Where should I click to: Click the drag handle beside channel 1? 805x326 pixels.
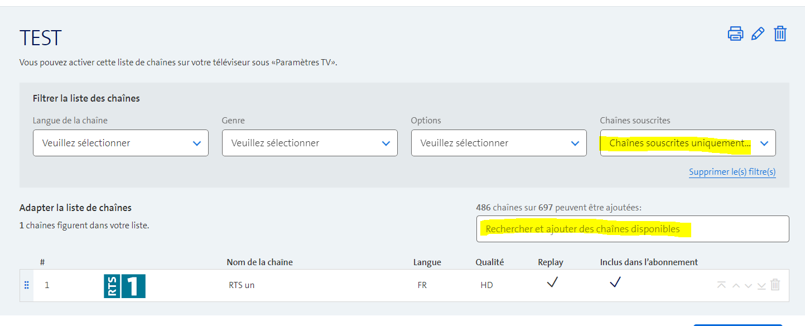pyautogui.click(x=26, y=285)
